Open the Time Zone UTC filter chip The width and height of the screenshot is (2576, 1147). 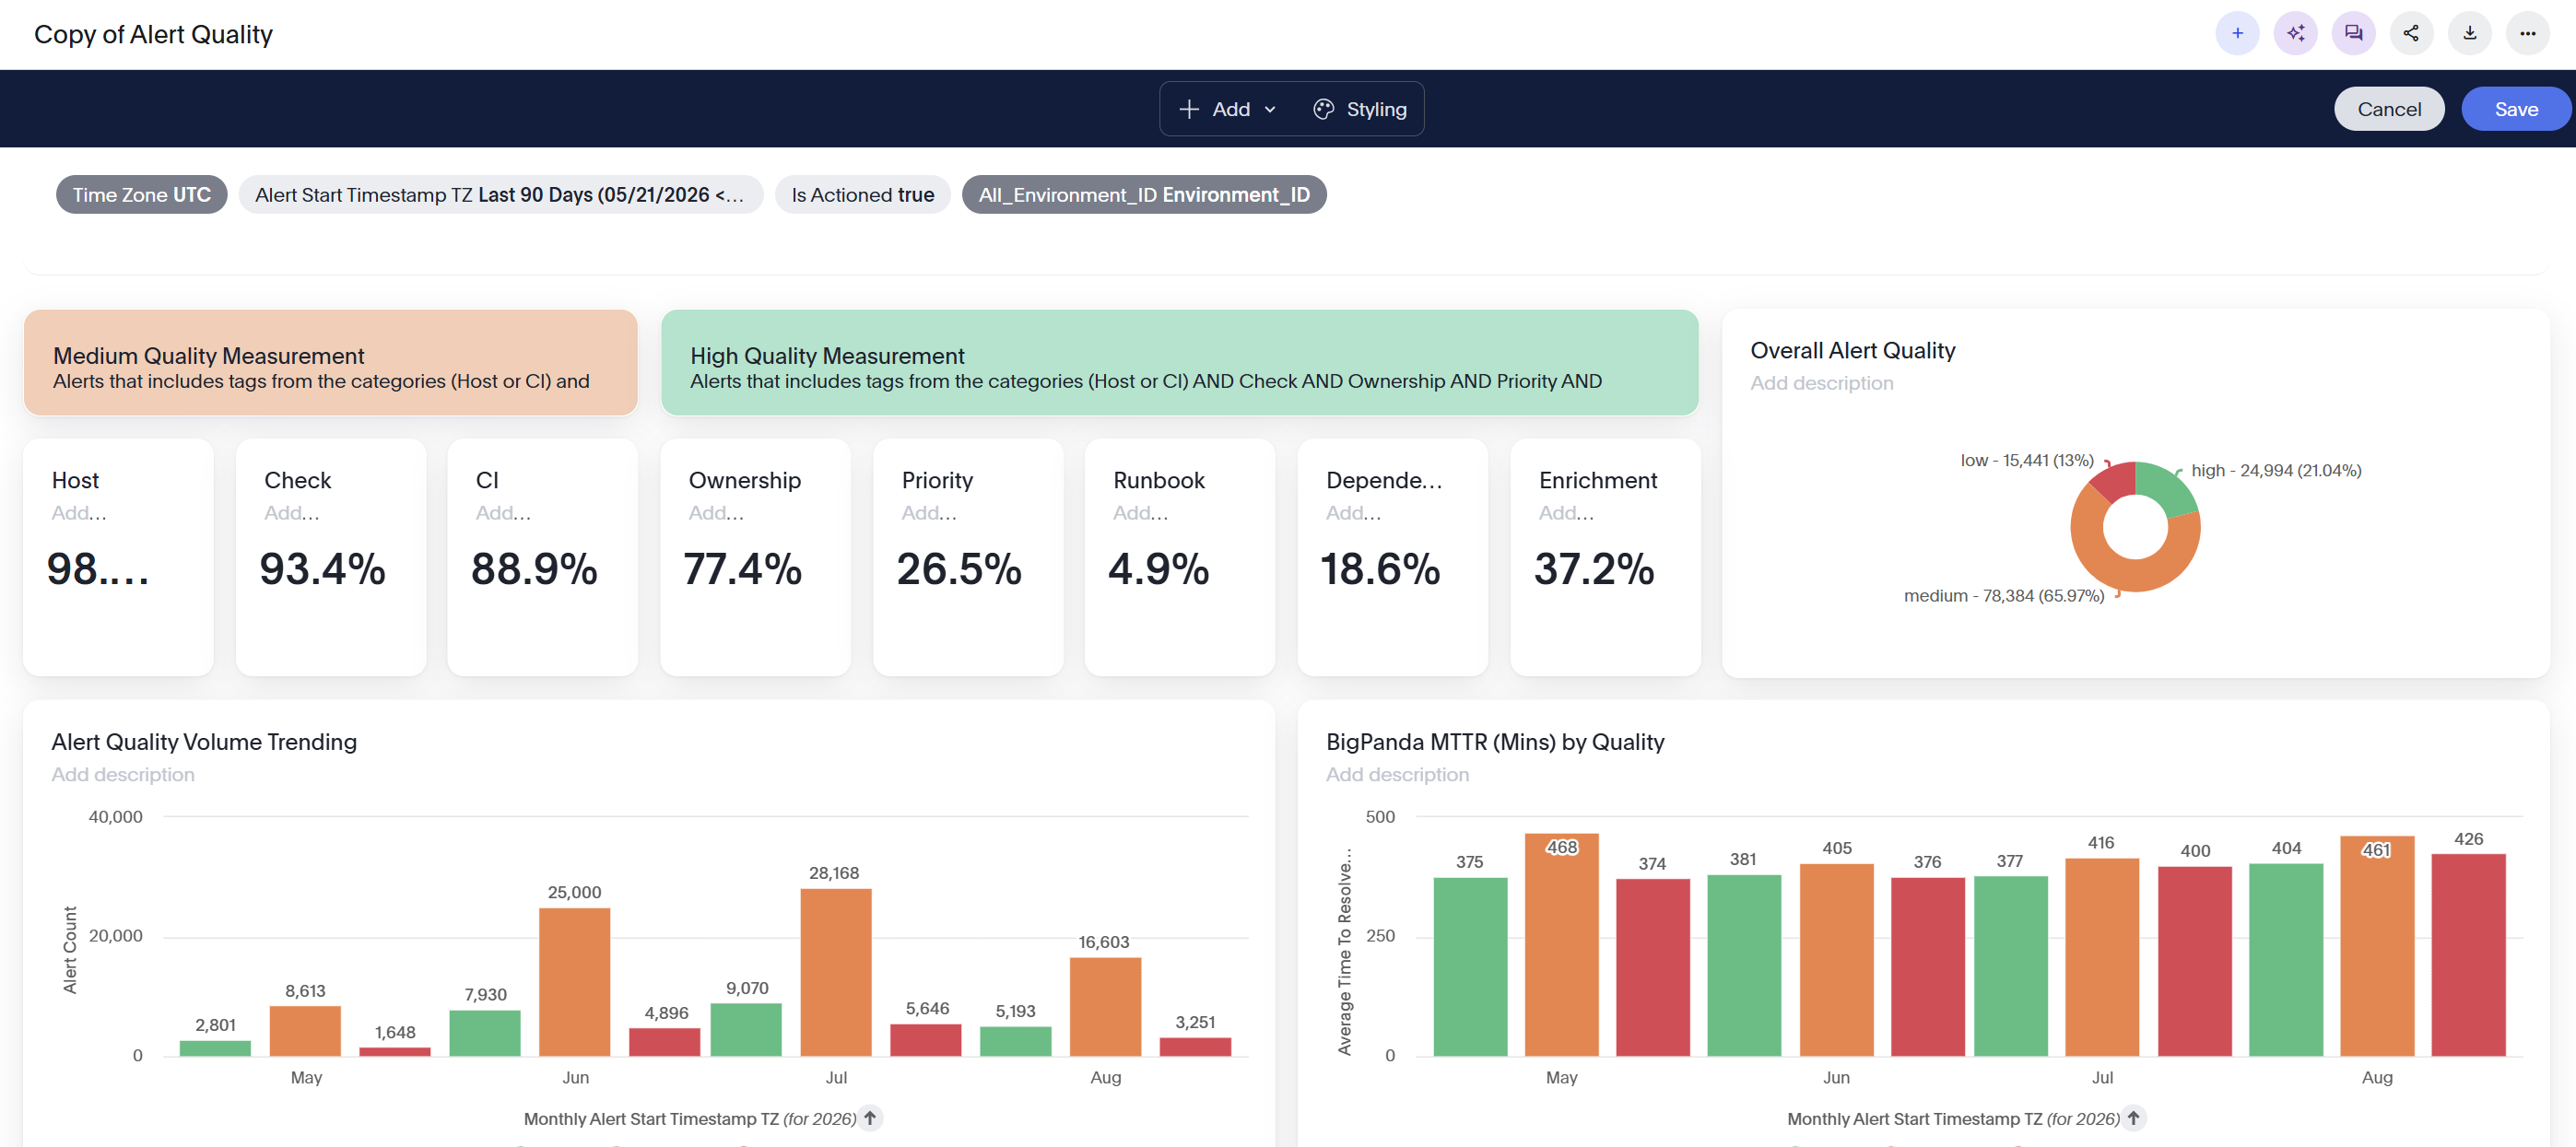tap(142, 195)
